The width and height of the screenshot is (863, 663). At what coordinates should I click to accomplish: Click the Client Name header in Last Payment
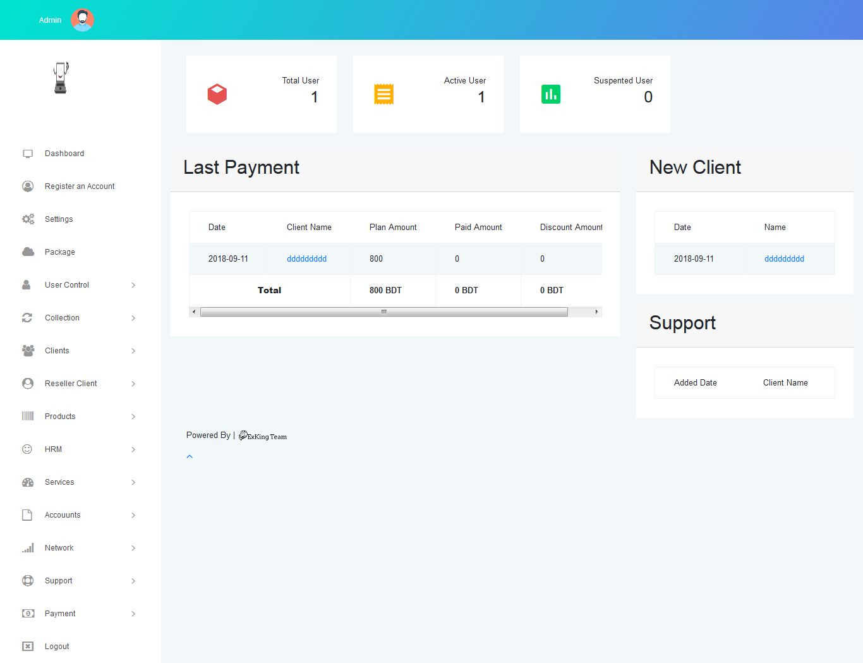(x=309, y=227)
